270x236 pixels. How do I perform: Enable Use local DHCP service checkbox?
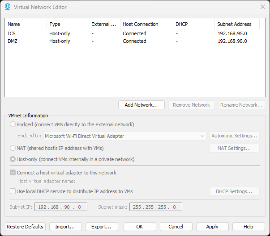pos(13,191)
